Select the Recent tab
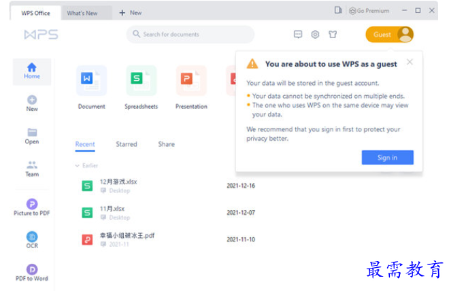This screenshot has height=291, width=449. pos(85,144)
